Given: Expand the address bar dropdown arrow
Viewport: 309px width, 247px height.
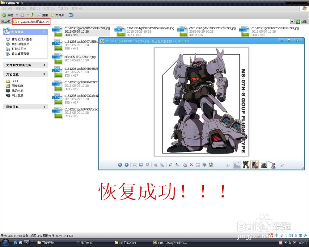Looking at the screenshot, I should 292,22.
